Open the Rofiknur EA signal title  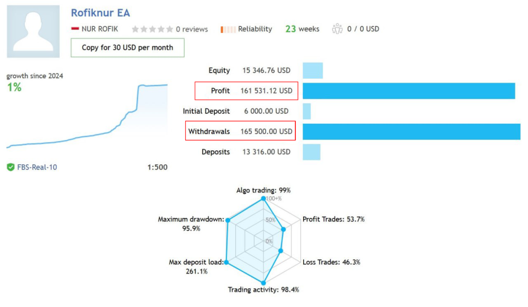(x=101, y=13)
